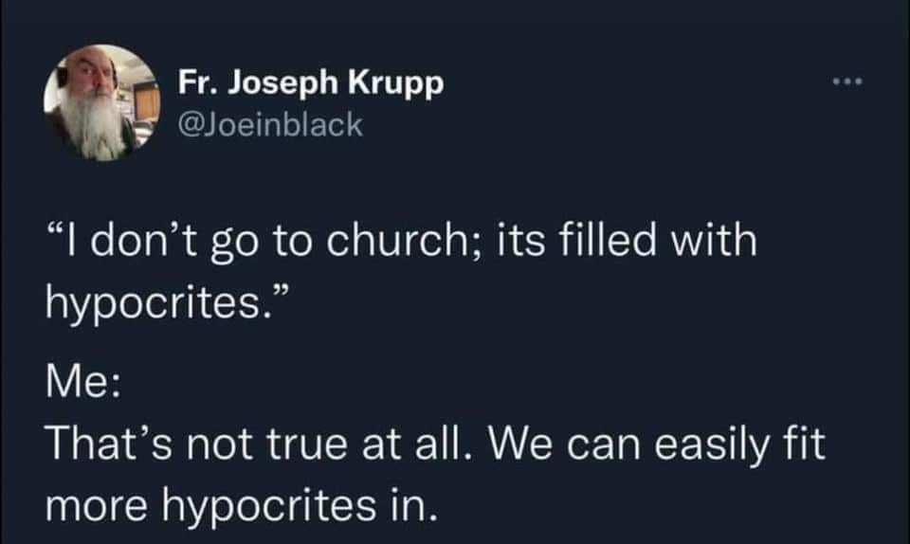Click Fr. Joseph Krupp's profile avatar
This screenshot has width=910, height=544.
(x=100, y=102)
